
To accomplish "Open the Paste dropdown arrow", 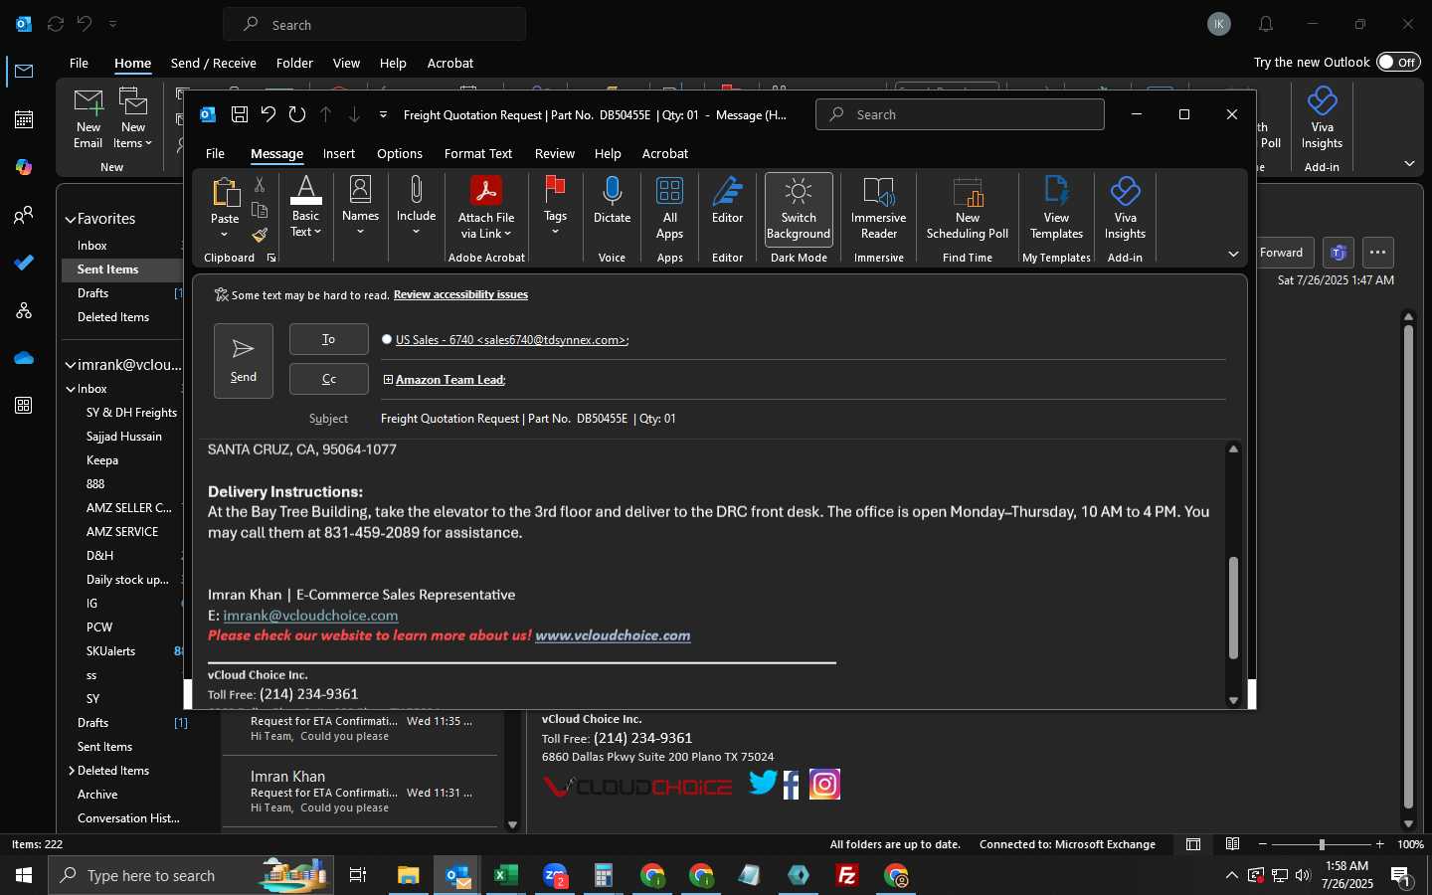I will (225, 235).
